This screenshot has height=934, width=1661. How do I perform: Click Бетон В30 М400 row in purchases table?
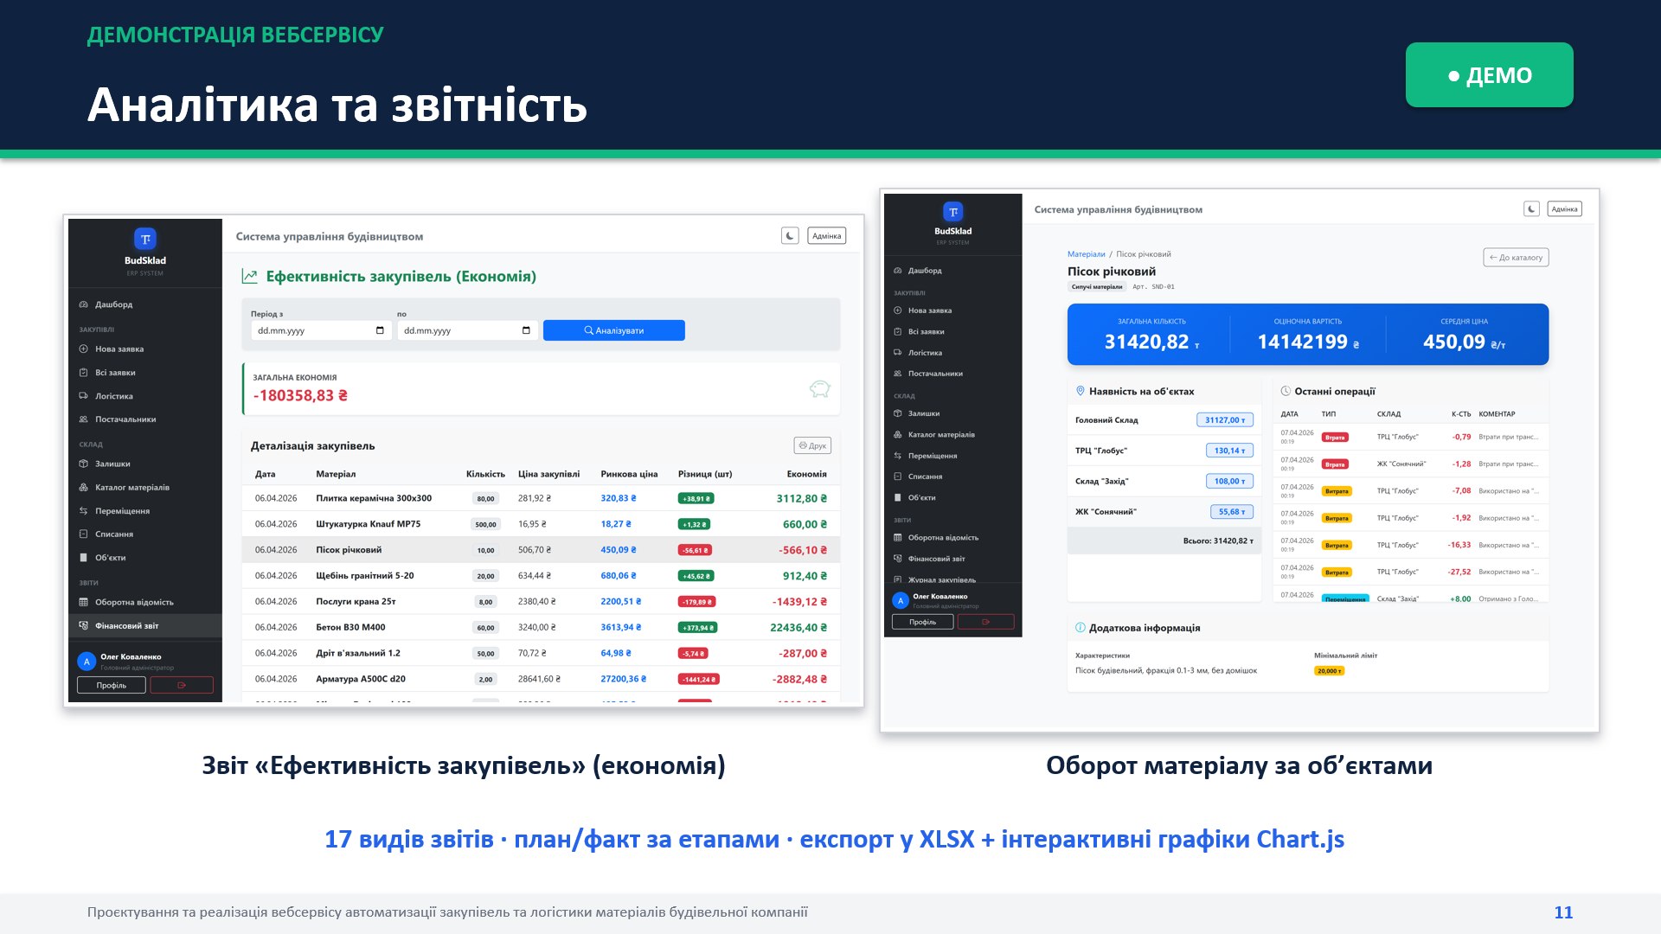542,628
